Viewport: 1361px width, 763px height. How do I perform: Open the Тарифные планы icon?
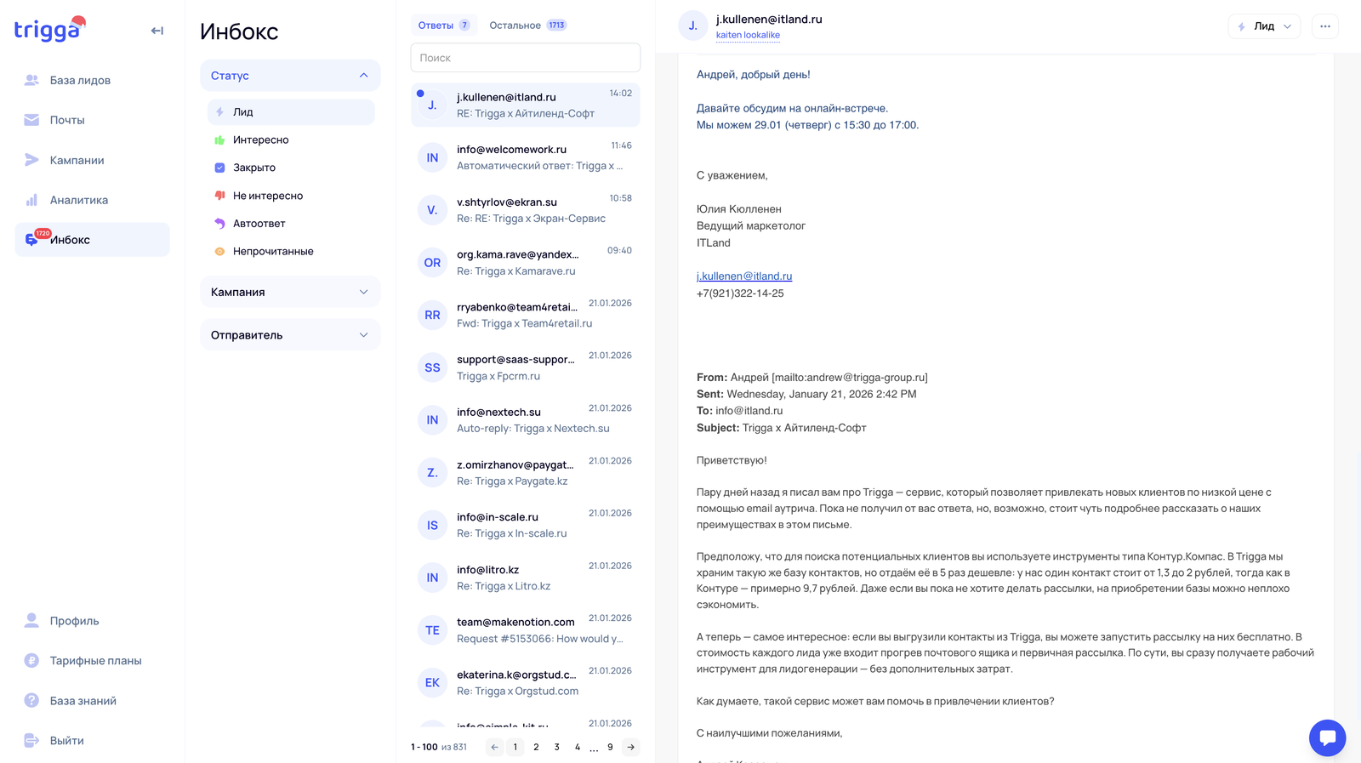31,660
